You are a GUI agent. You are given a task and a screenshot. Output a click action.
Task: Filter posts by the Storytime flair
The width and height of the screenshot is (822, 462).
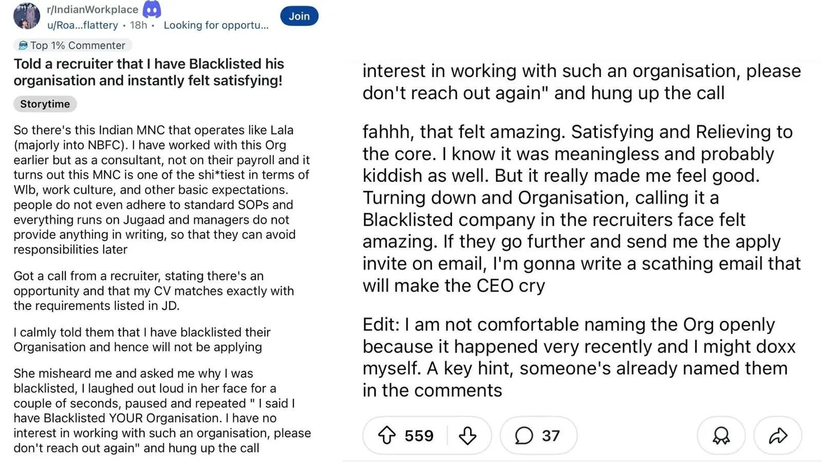45,104
